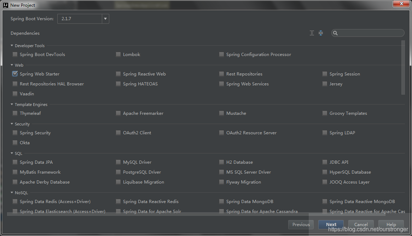
Task: Tick Liquibase Migration checkbox
Action: click(x=118, y=182)
